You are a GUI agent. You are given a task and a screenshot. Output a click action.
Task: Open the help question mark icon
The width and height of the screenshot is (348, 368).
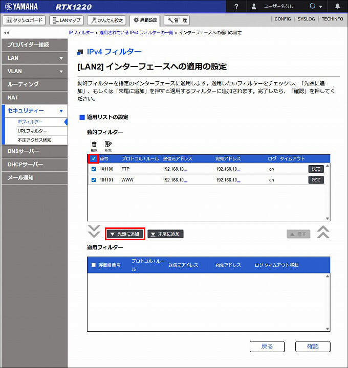[x=236, y=7]
